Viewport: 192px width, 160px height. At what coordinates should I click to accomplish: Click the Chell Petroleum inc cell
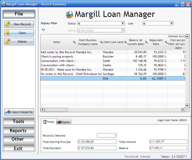click(89, 74)
